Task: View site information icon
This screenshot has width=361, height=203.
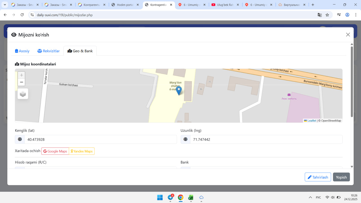Action: [32, 15]
